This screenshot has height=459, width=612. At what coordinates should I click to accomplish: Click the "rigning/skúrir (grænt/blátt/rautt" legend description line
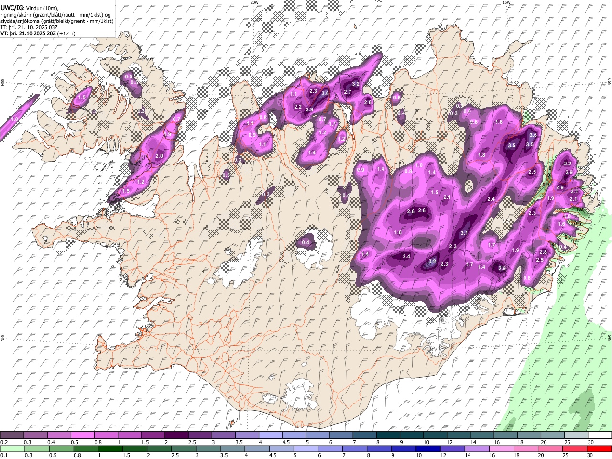click(x=55, y=15)
